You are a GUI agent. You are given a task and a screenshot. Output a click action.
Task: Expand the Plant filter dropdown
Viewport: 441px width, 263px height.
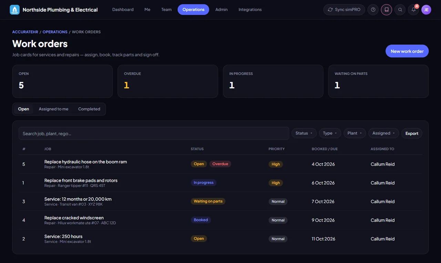[355, 133]
